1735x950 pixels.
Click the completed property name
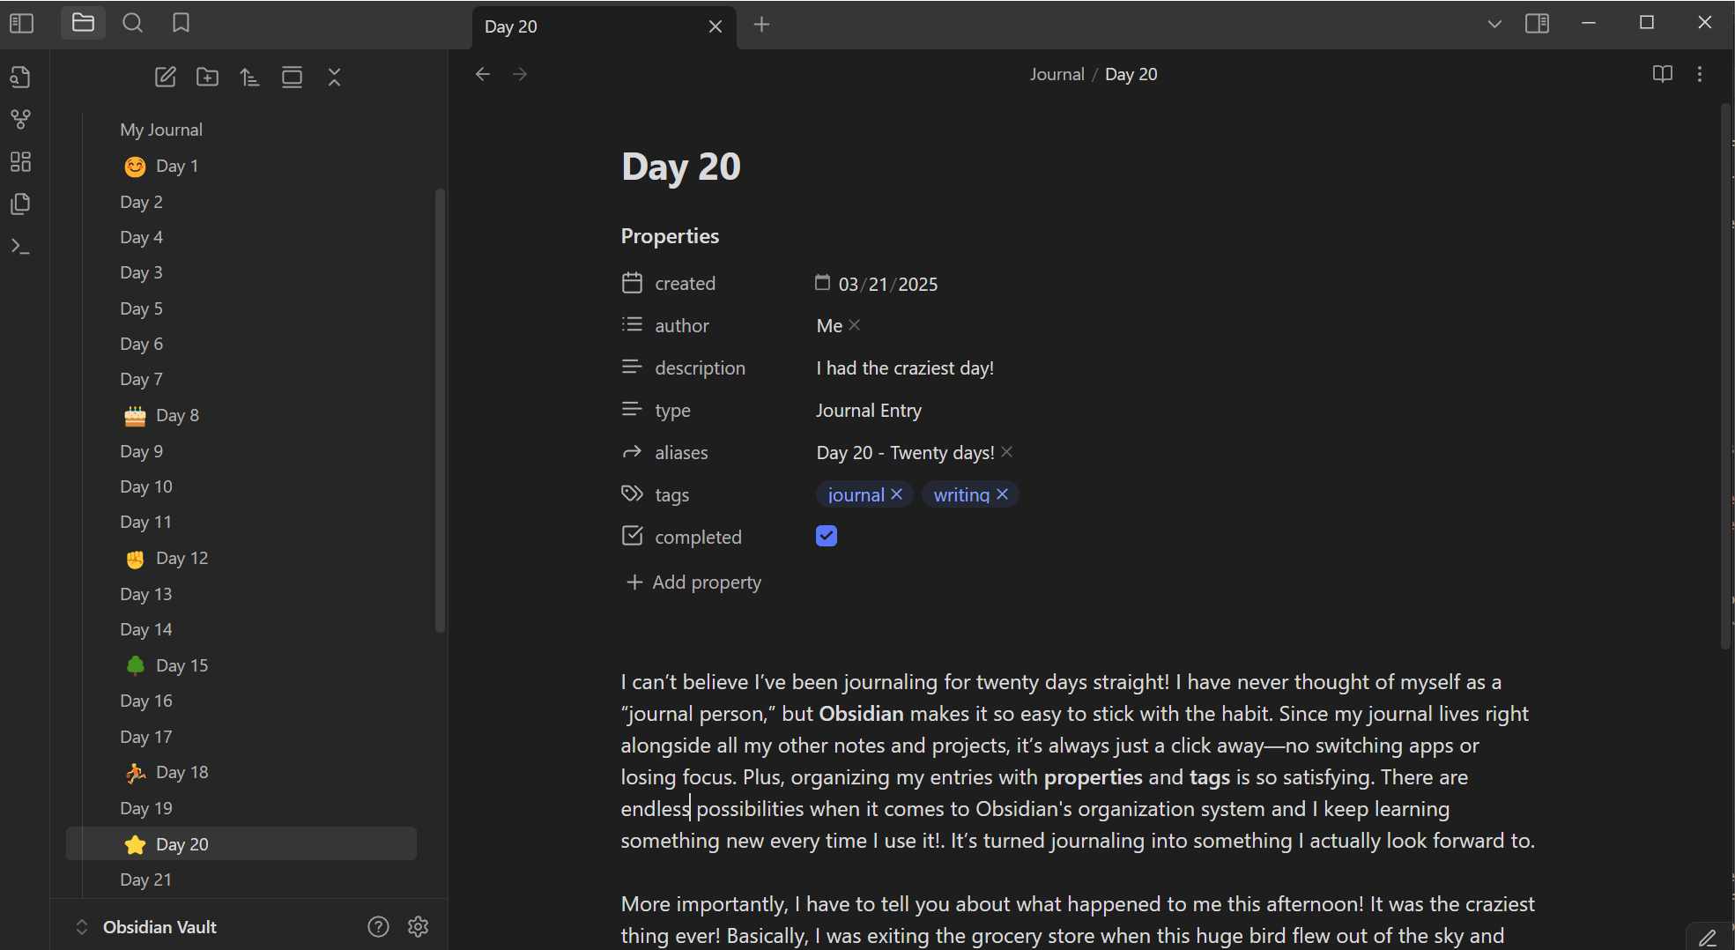click(698, 538)
